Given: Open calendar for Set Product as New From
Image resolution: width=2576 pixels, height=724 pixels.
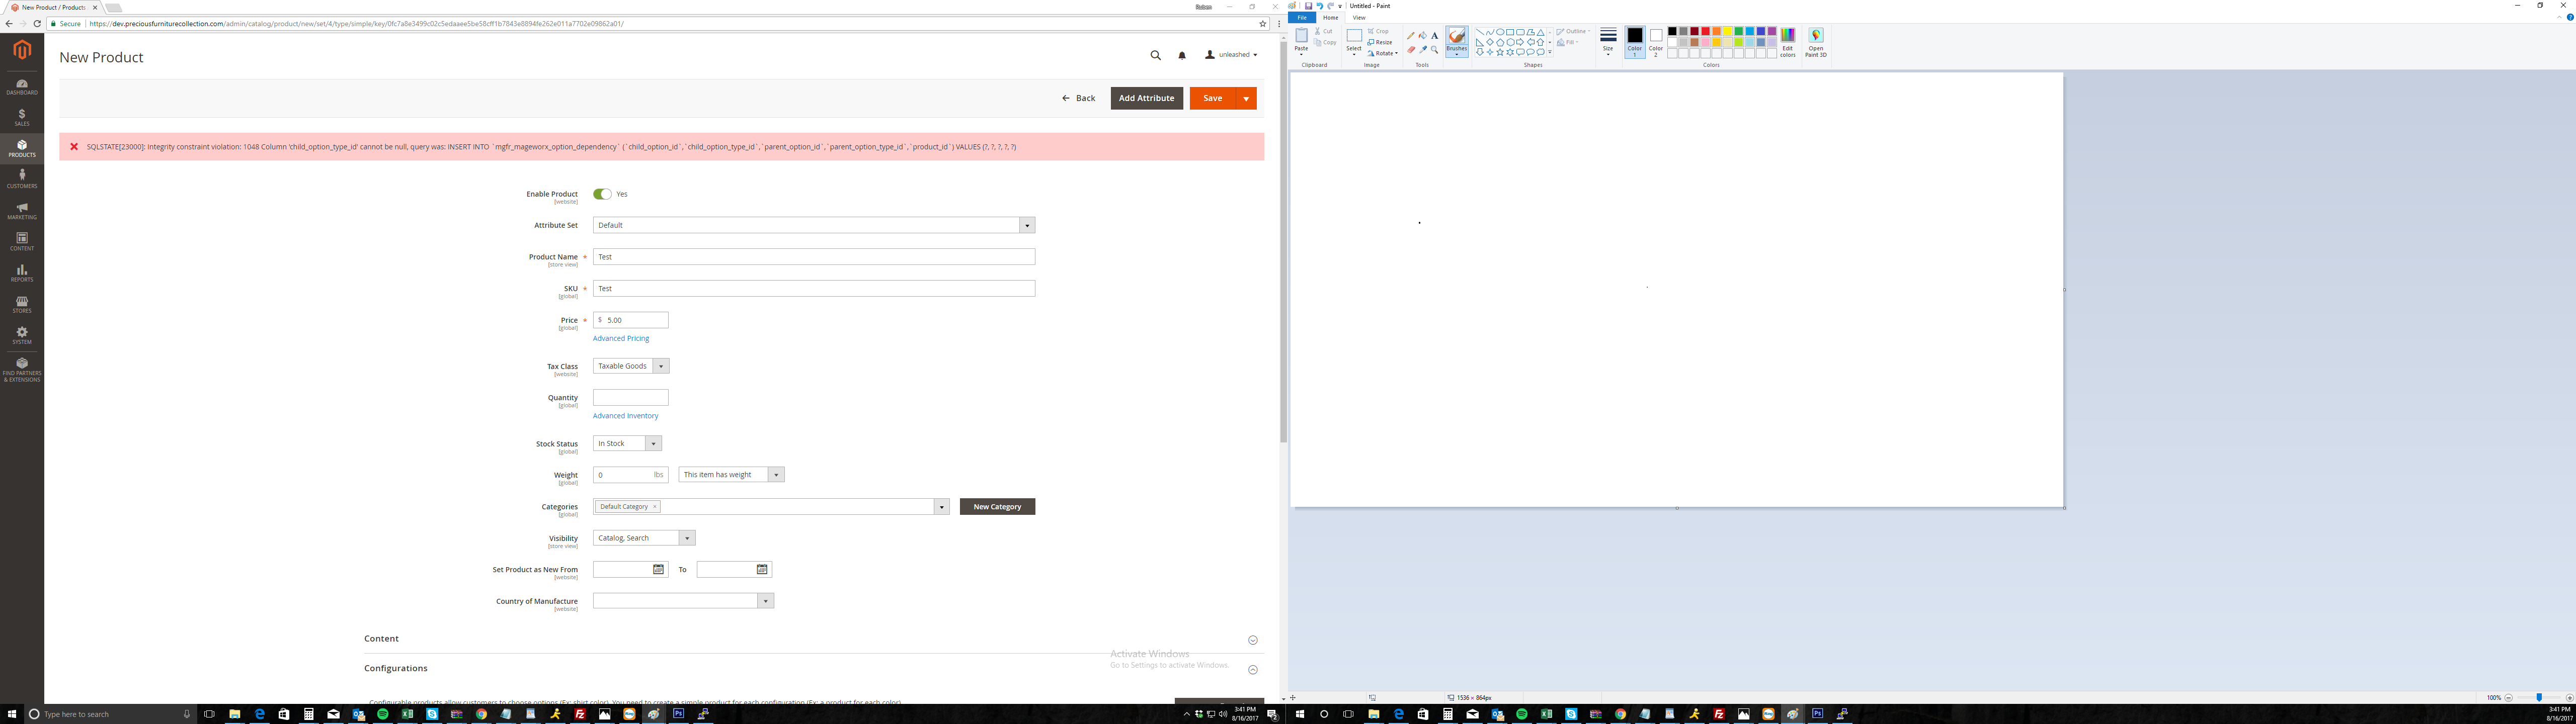Looking at the screenshot, I should pos(658,569).
